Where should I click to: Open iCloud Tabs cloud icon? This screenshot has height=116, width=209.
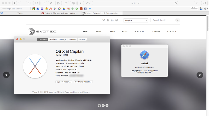tap(88, 3)
